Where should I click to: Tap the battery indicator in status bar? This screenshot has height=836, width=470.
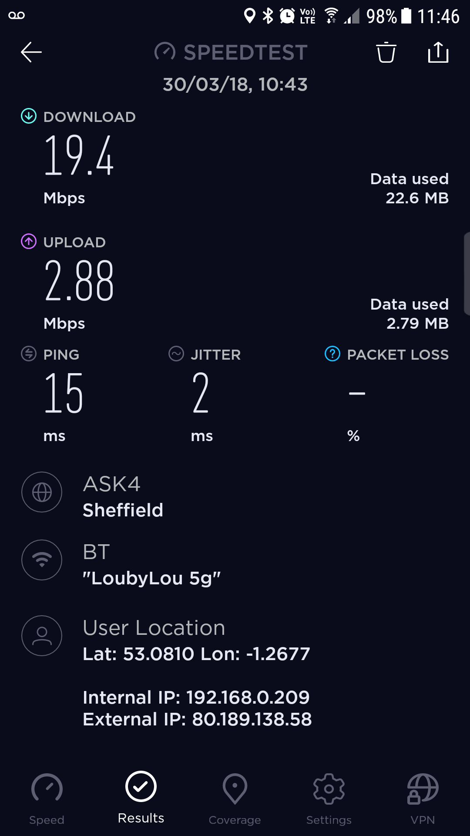tap(406, 16)
